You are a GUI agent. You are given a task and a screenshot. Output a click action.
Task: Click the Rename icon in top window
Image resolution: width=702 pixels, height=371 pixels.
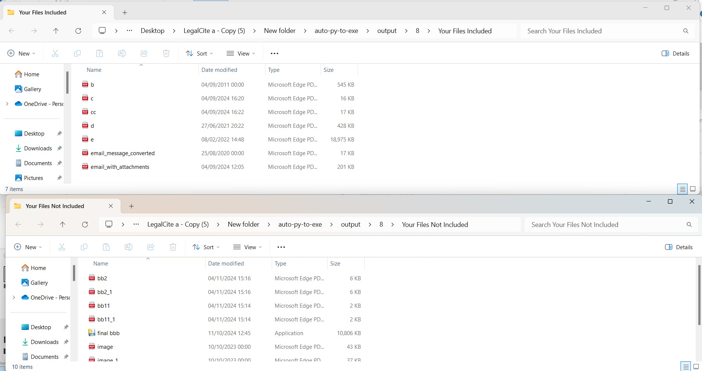coord(121,53)
